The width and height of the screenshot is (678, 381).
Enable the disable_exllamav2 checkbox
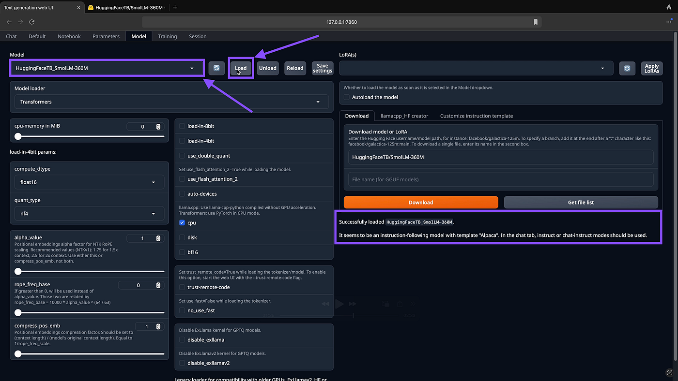[x=182, y=363]
